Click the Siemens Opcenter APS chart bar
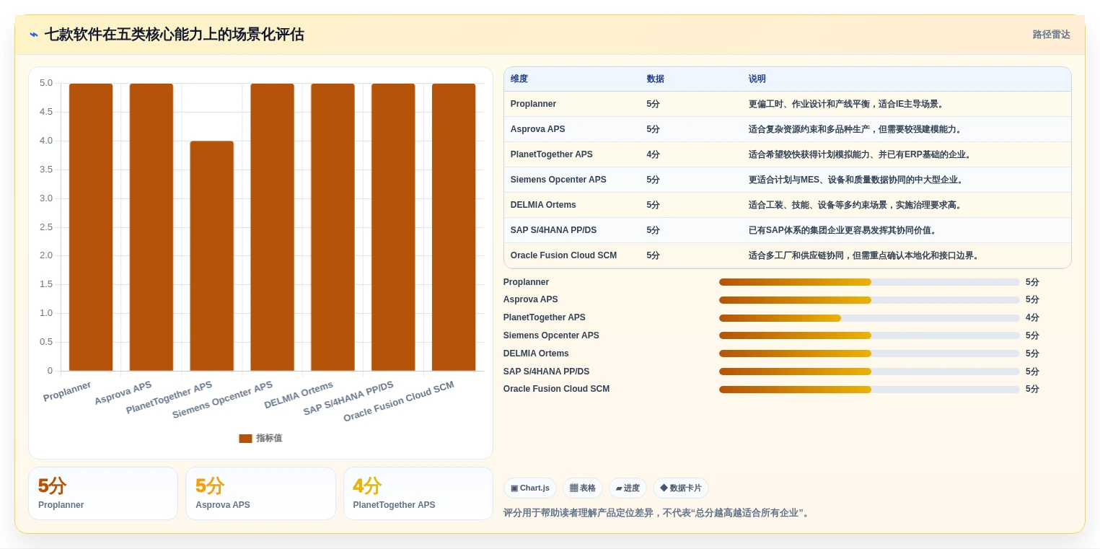 [x=272, y=227]
